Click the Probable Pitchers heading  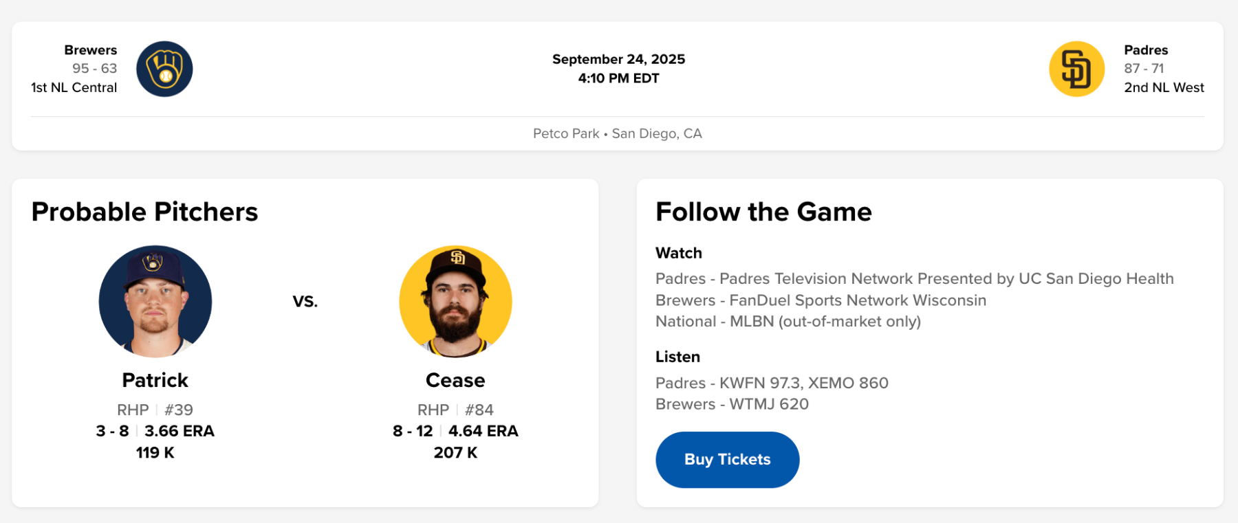point(144,212)
